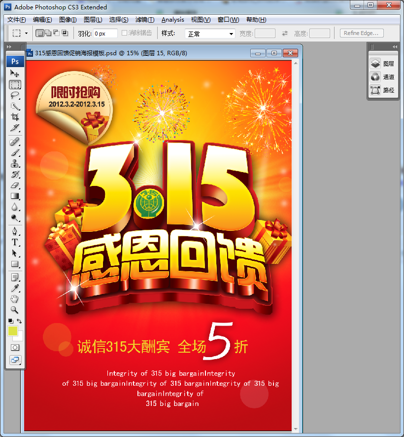
Task: Select the Rectangle shape tool
Action: (15, 264)
